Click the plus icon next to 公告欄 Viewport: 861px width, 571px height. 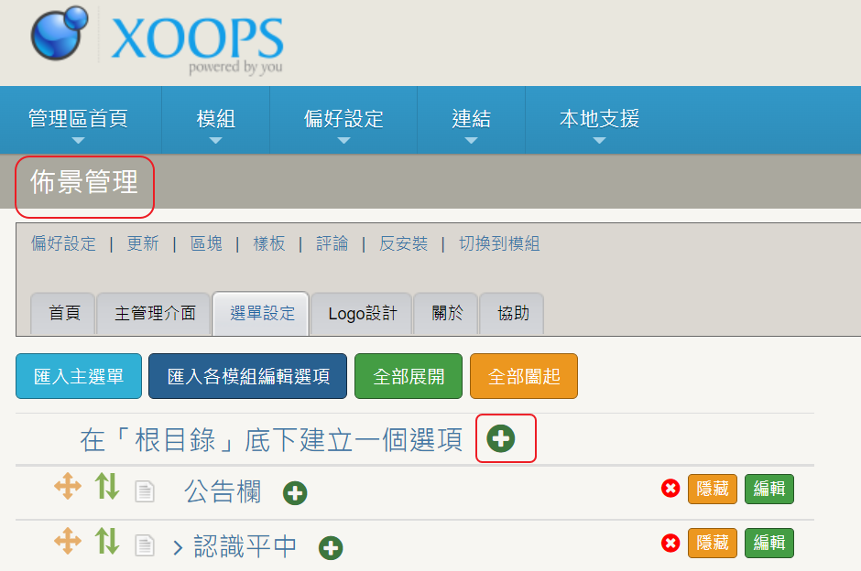(x=295, y=493)
